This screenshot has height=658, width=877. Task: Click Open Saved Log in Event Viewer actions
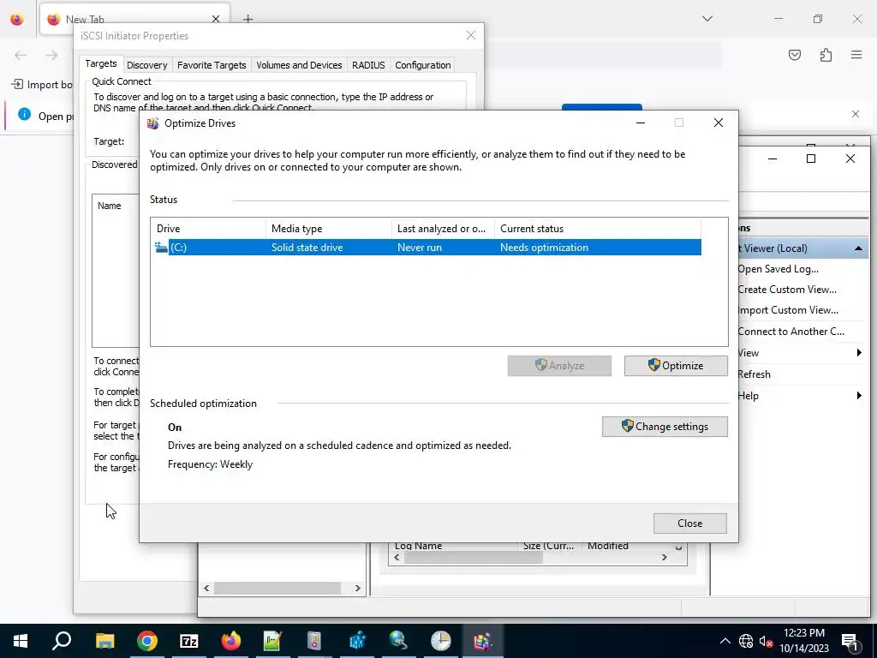[778, 269]
